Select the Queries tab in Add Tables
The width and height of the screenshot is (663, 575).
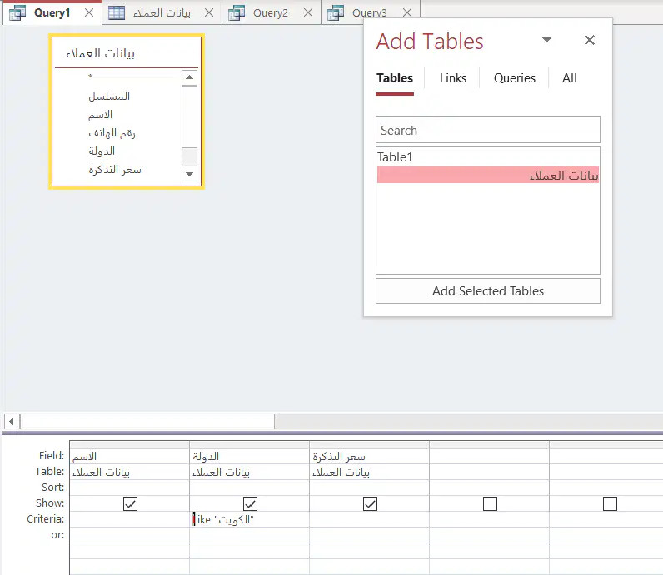tap(515, 78)
